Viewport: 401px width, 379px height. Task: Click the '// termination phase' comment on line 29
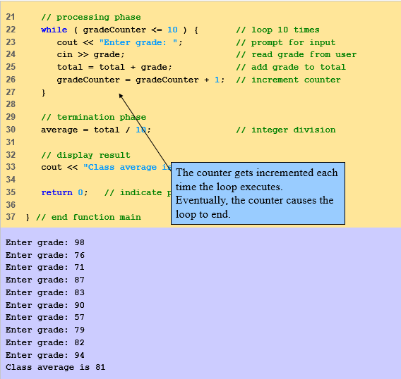click(x=94, y=117)
